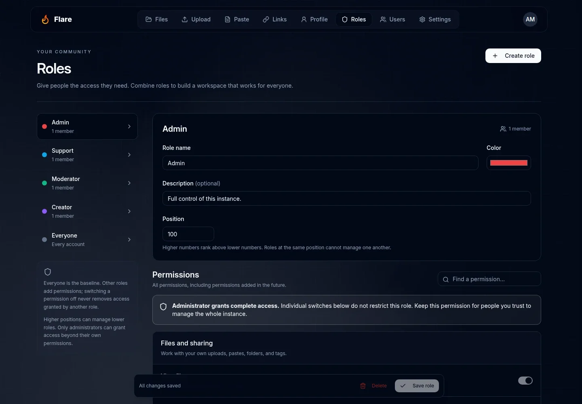Select the Support role in the list

tap(87, 155)
